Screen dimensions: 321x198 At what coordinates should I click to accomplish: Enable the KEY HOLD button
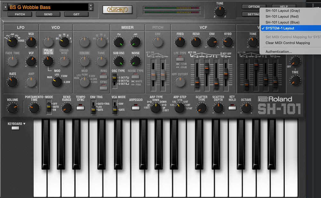tap(232, 108)
